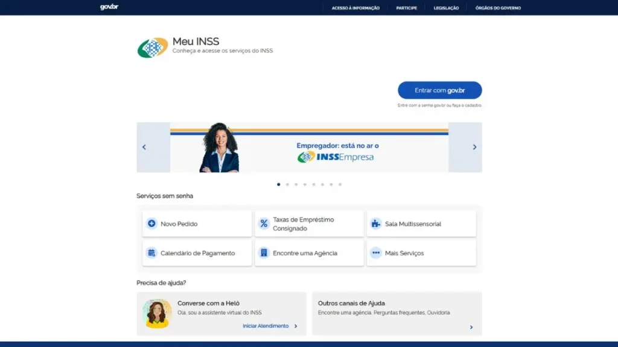Open Acesso à Informação menu item
Viewport: 618px width, 347px height.
pos(355,8)
